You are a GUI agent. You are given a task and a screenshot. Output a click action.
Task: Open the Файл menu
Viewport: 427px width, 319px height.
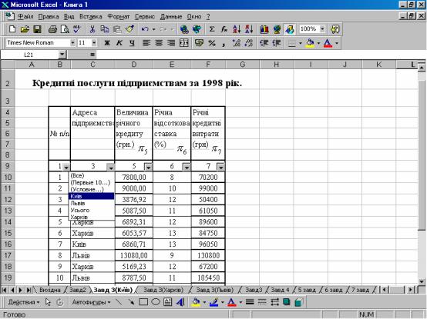25,17
